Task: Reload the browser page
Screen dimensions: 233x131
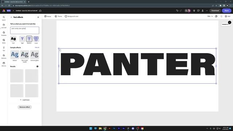Action: pos(9,5)
